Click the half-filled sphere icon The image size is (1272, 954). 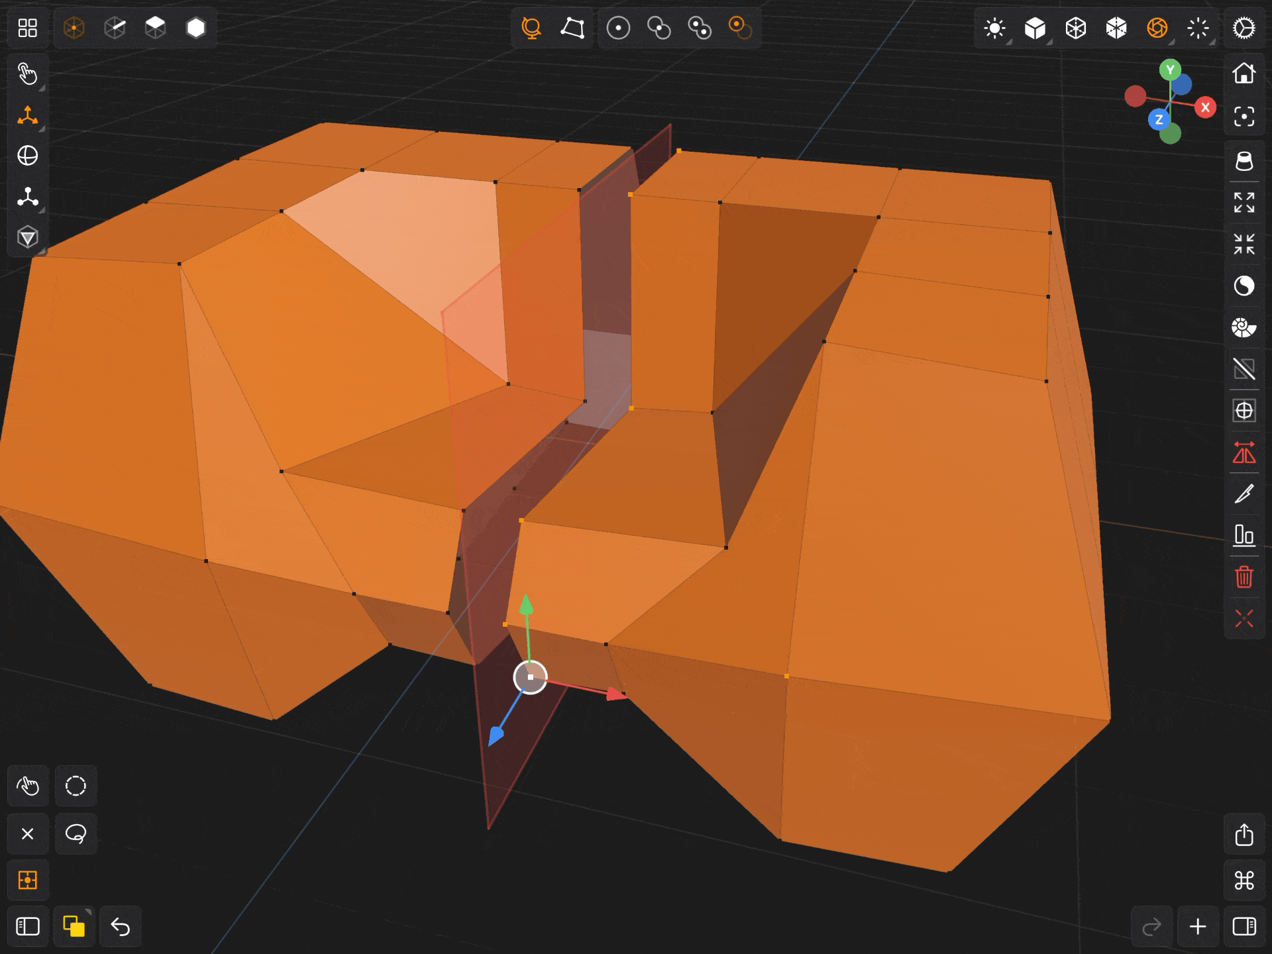[x=1244, y=286]
